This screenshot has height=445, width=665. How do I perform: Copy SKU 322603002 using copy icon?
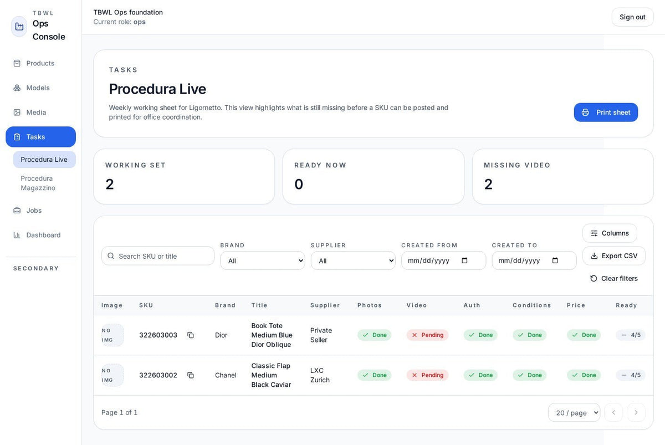coord(191,375)
